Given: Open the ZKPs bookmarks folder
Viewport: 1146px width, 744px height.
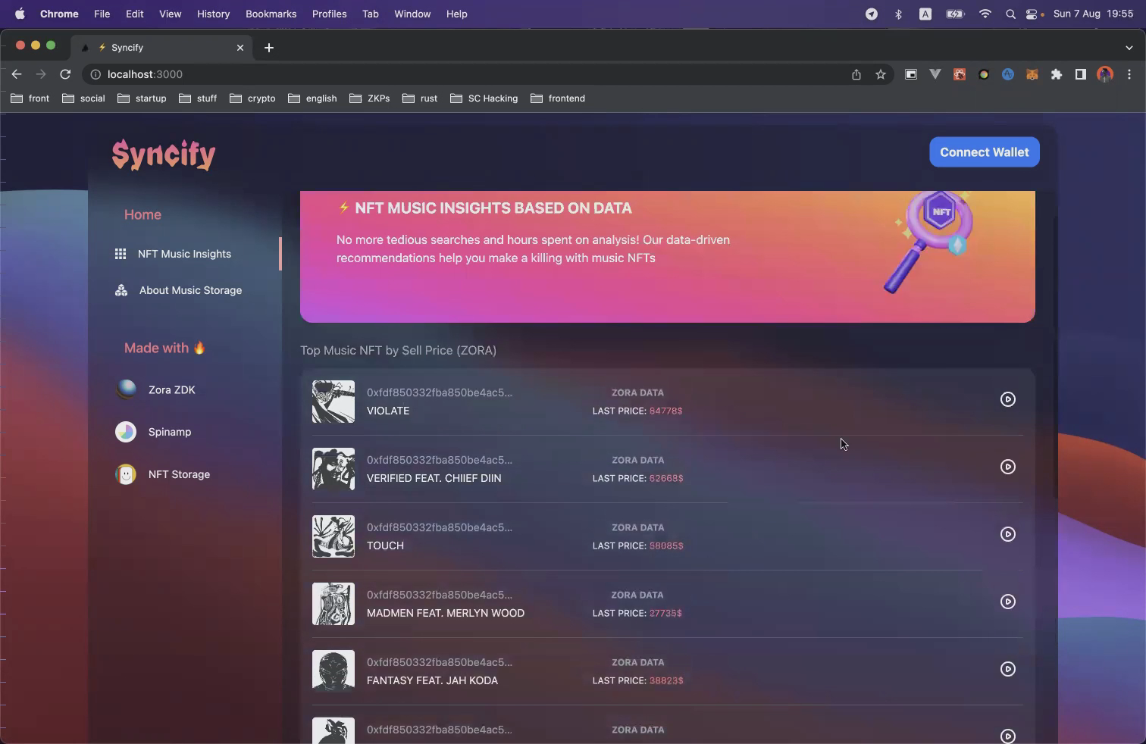Looking at the screenshot, I should [x=369, y=98].
